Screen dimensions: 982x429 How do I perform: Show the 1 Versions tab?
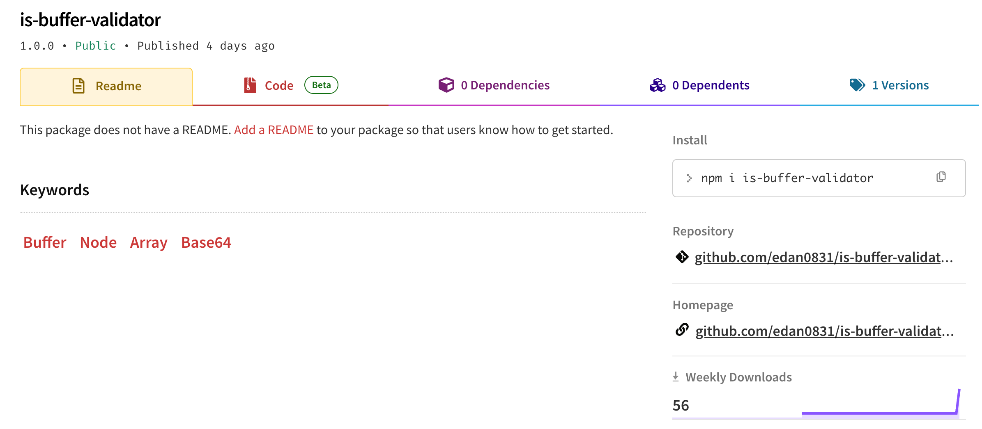[x=900, y=85]
